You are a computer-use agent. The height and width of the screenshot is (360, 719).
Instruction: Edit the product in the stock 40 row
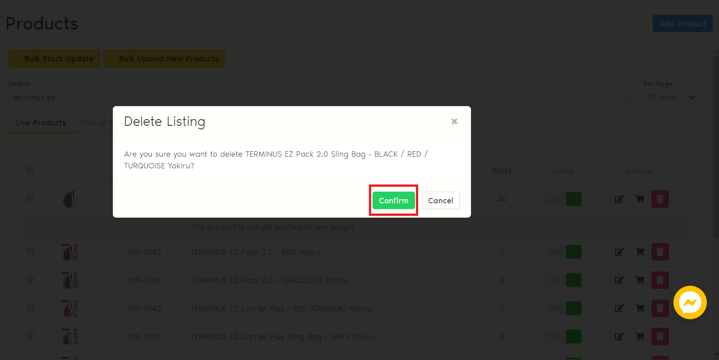619,199
